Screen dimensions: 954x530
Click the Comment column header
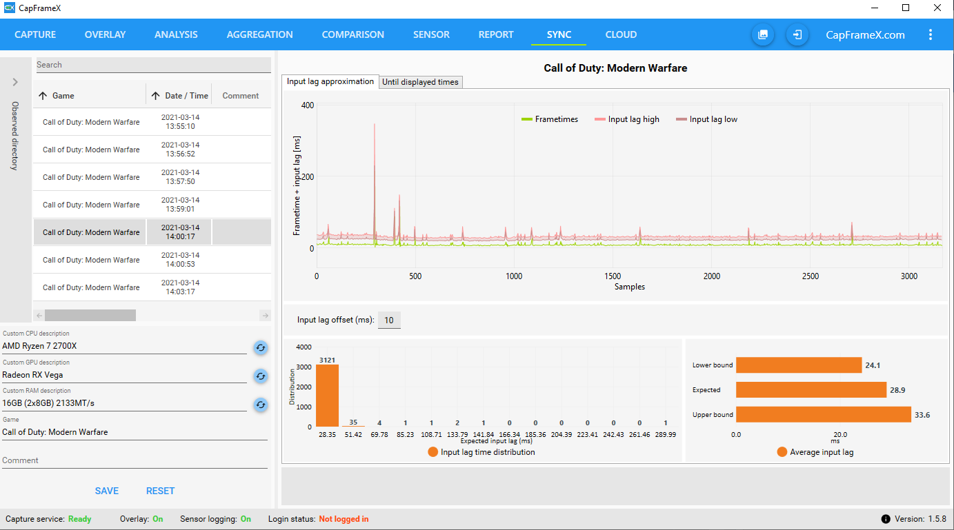point(241,96)
